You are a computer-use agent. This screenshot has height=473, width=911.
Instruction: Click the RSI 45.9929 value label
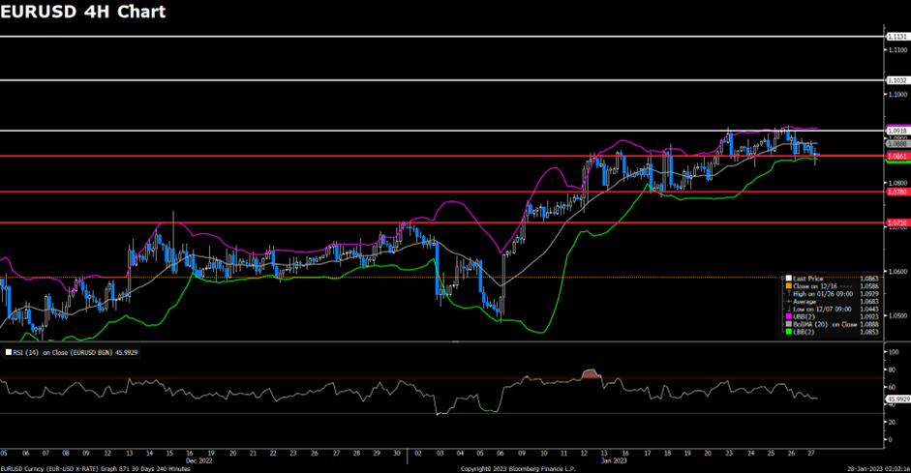click(x=897, y=398)
